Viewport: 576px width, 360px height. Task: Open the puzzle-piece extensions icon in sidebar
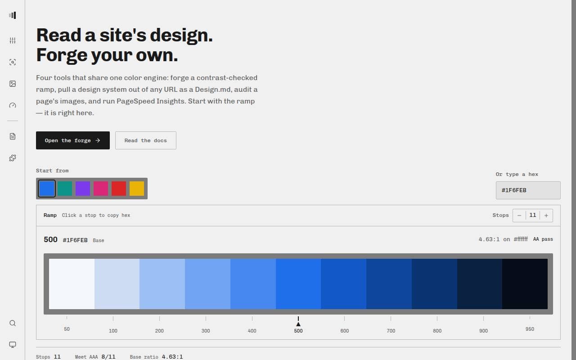click(x=13, y=158)
